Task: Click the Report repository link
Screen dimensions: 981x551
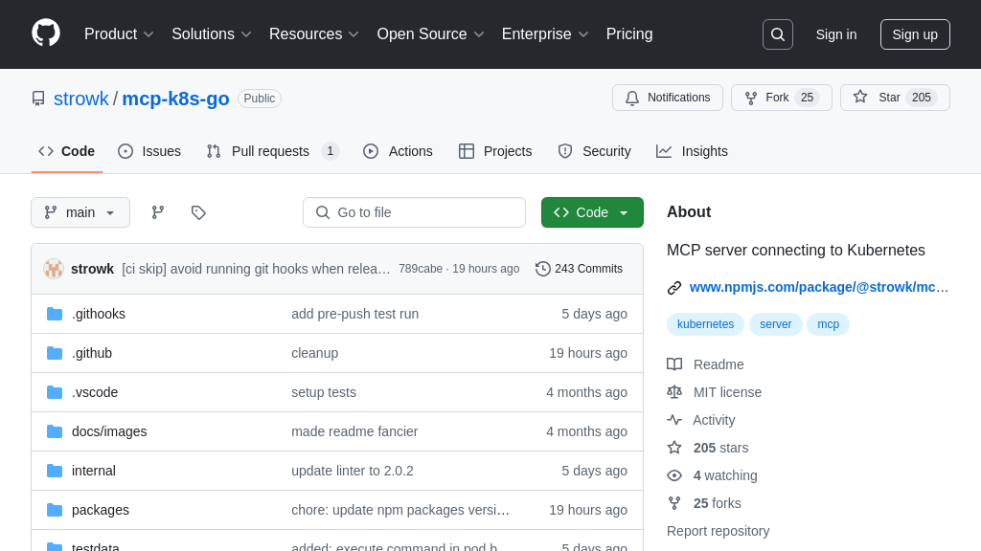Action: (719, 531)
